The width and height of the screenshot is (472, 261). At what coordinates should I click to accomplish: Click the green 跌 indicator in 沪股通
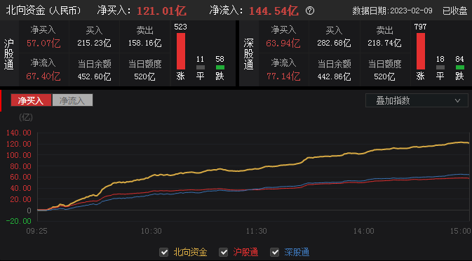(x=220, y=67)
